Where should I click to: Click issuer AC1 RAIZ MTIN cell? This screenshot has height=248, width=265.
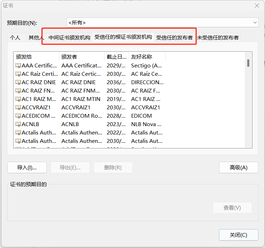tap(81, 99)
